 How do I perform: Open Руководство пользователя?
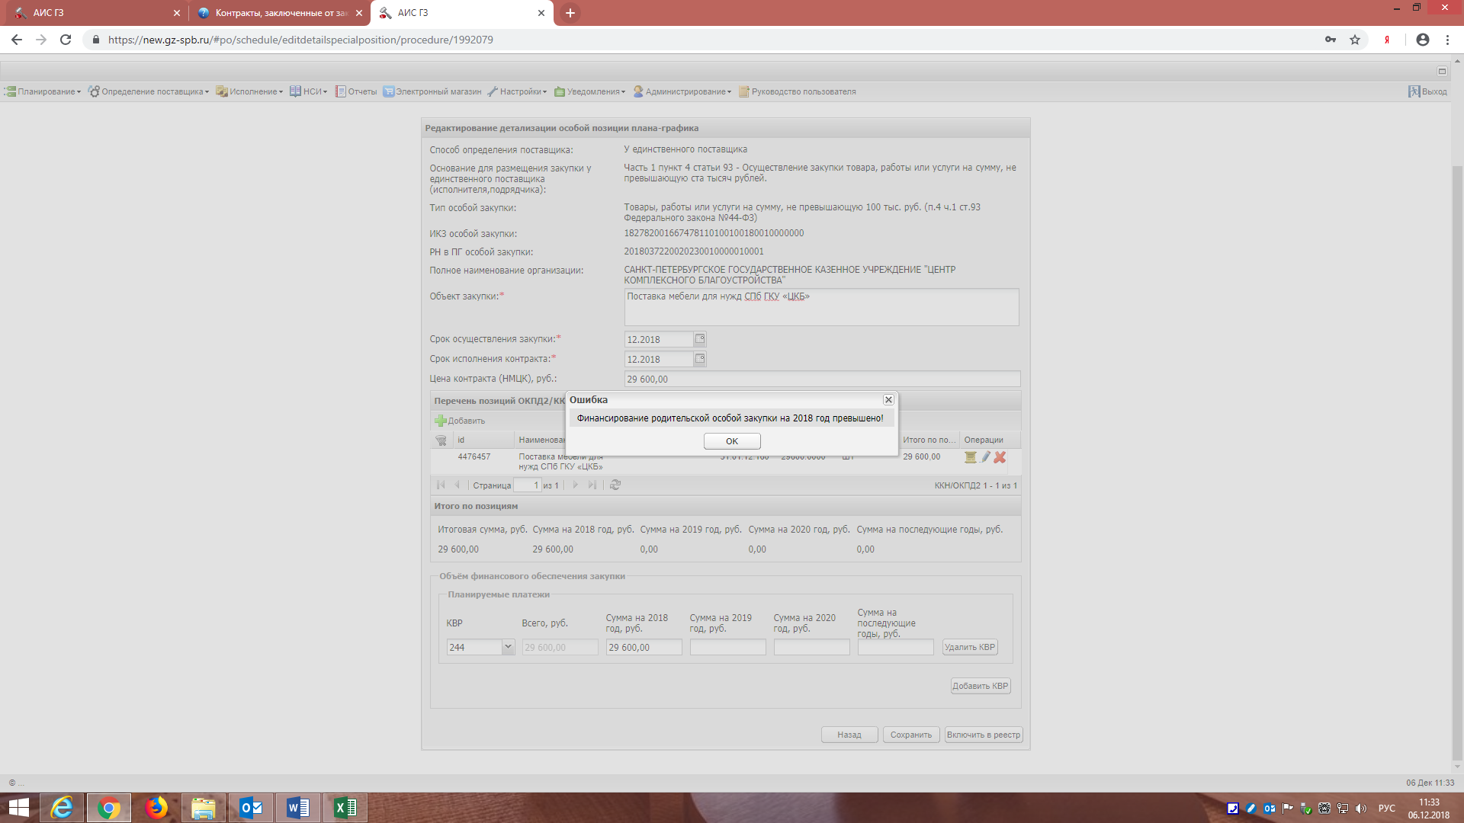coord(798,91)
